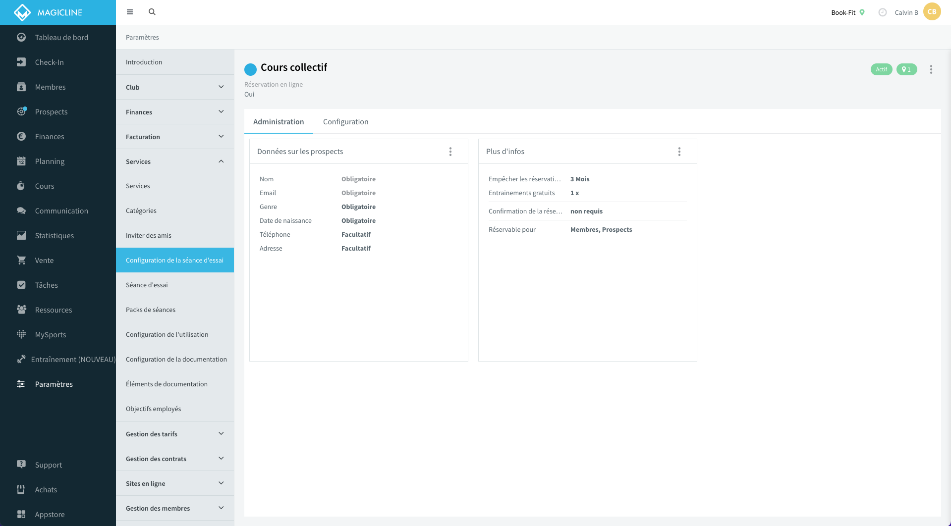Click the Book-Fit location pin icon
The height and width of the screenshot is (526, 951).
pos(862,12)
